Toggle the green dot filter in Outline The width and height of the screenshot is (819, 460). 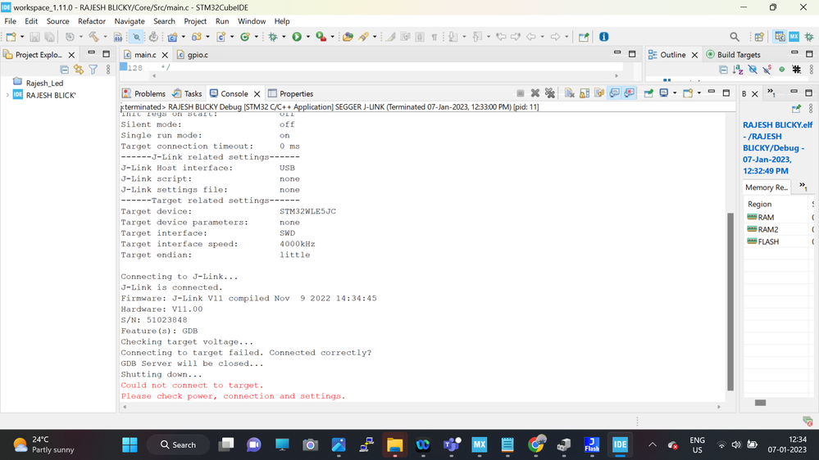coord(782,70)
